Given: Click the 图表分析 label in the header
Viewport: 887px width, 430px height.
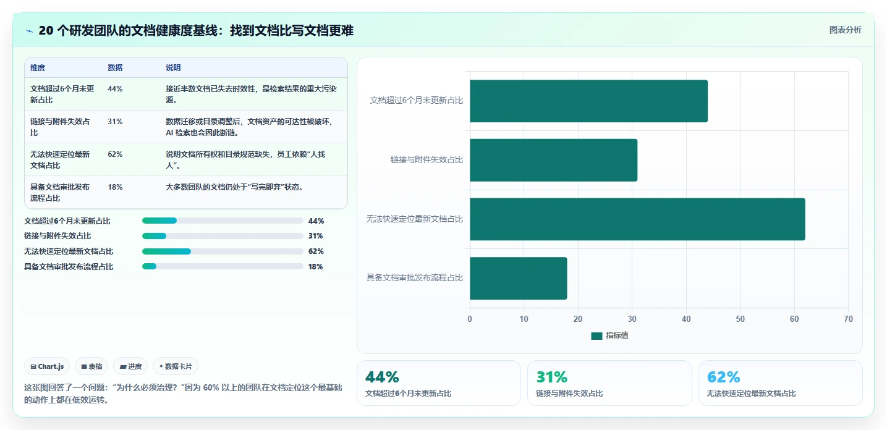Looking at the screenshot, I should tap(845, 30).
